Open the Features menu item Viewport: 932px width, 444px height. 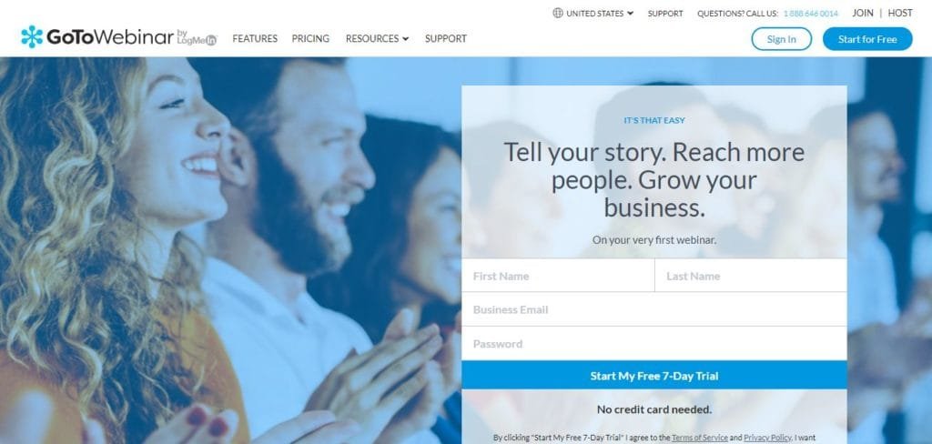click(x=255, y=38)
